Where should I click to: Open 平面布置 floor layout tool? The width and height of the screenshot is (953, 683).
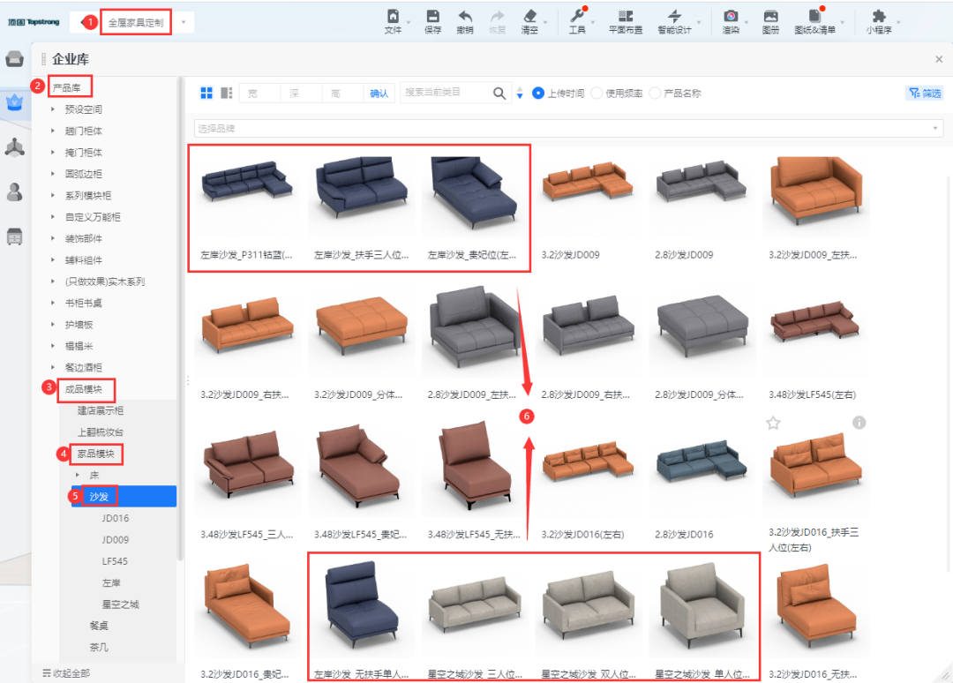626,17
